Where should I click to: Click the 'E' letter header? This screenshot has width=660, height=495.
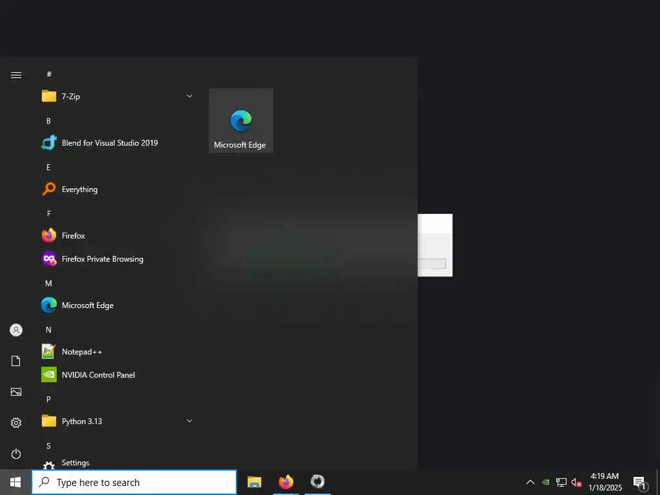[x=48, y=167]
